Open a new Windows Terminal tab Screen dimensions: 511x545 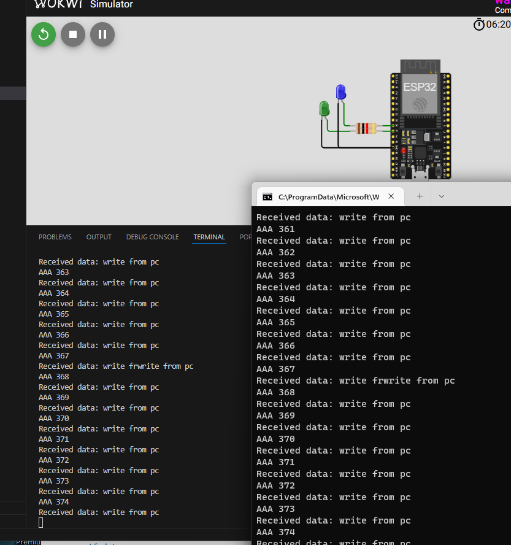420,196
